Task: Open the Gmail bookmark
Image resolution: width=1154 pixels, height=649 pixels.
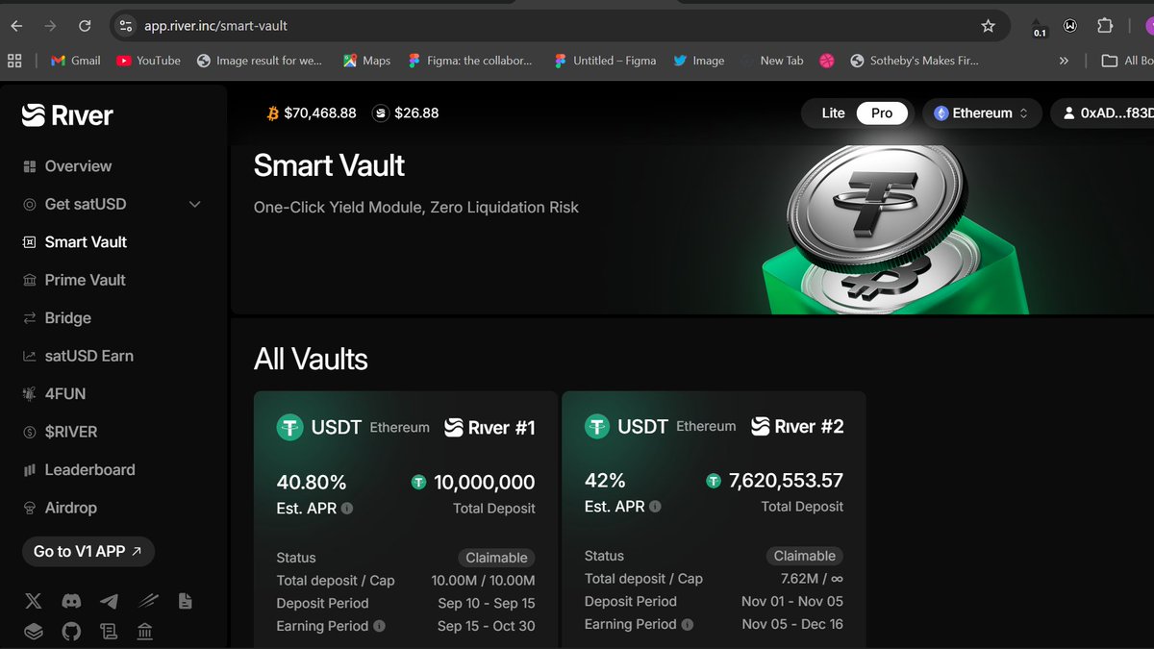Action: click(75, 61)
